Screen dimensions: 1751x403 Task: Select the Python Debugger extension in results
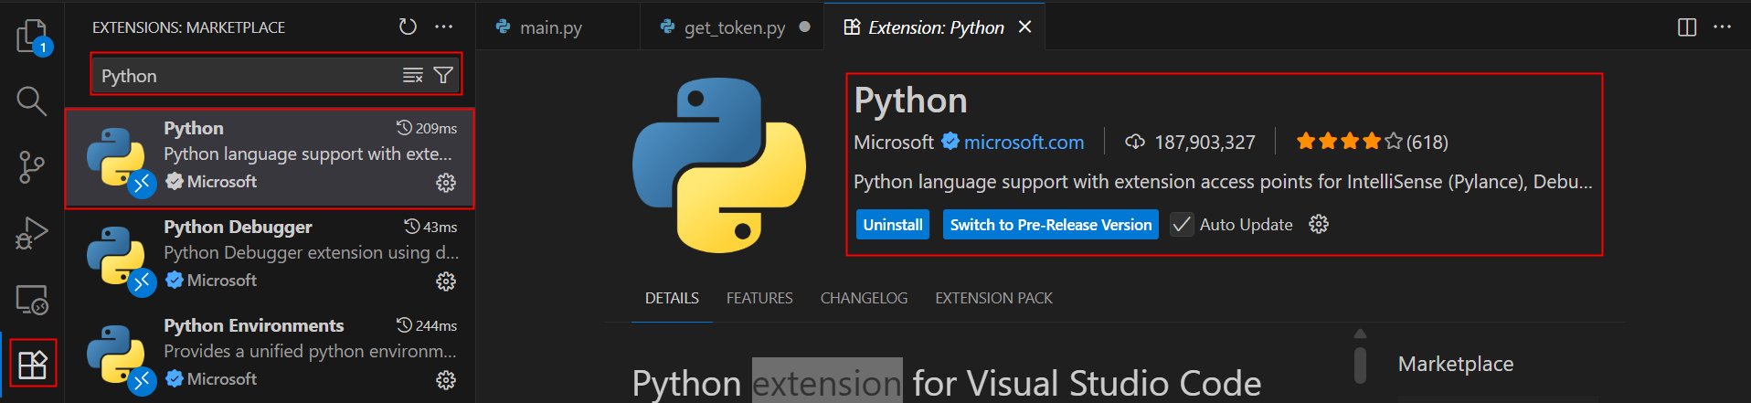point(270,257)
